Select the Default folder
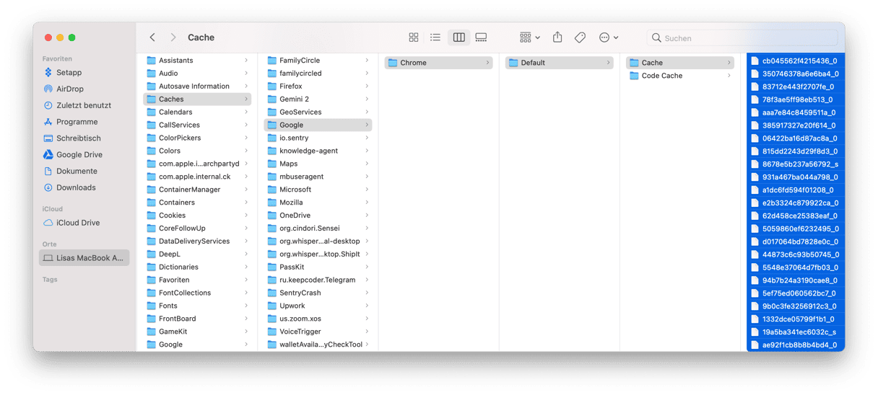 (559, 63)
